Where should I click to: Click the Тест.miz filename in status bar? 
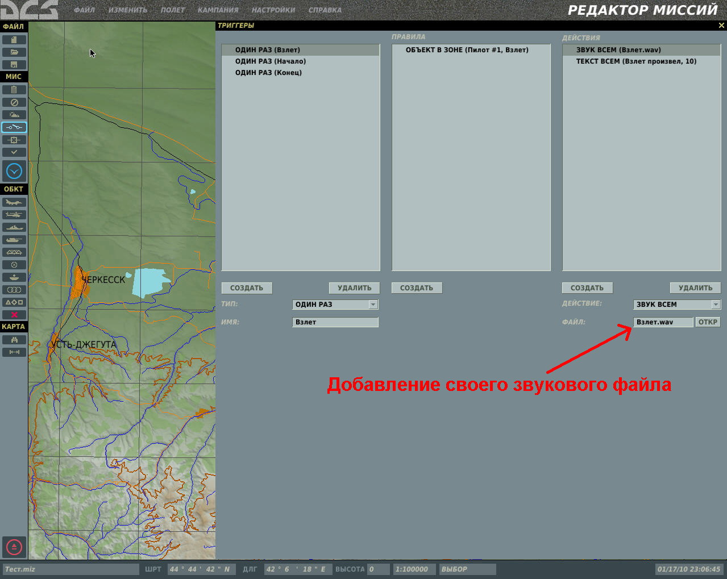(70, 569)
